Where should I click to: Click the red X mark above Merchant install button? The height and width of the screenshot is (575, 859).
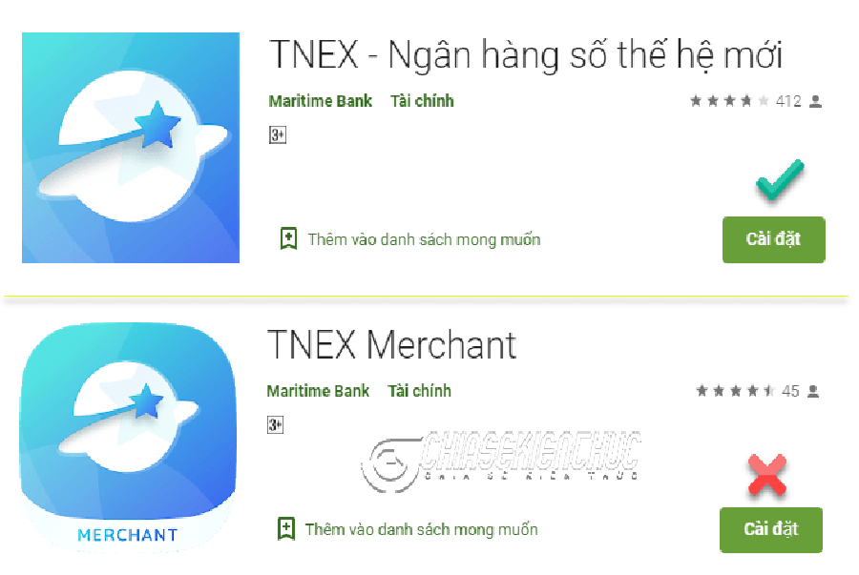click(x=767, y=475)
